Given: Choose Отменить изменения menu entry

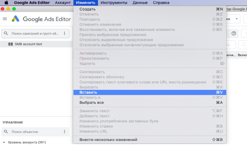Looking at the screenshot, I should [x=150, y=25].
